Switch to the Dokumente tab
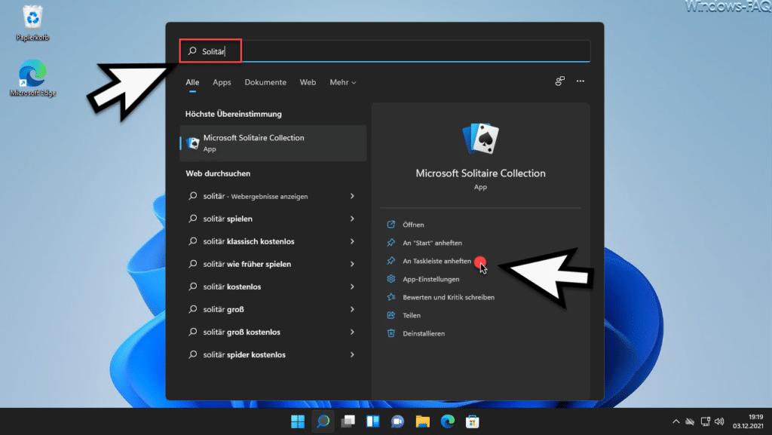Screen dimensions: 772x435 [x=265, y=82]
